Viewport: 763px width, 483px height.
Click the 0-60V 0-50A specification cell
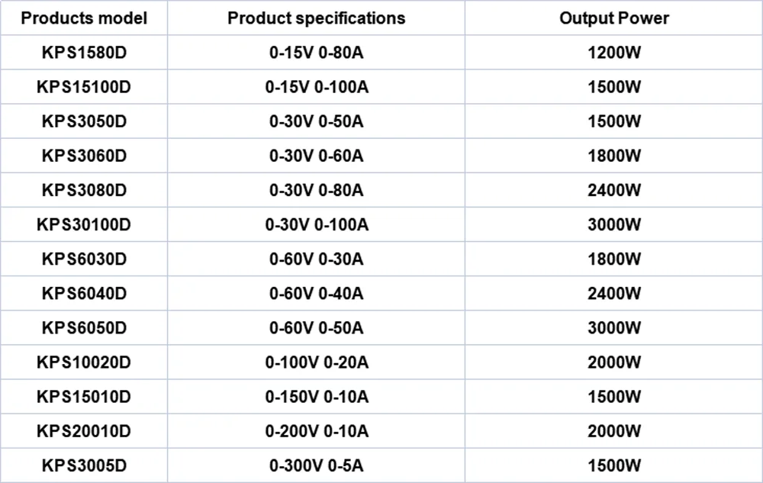316,328
